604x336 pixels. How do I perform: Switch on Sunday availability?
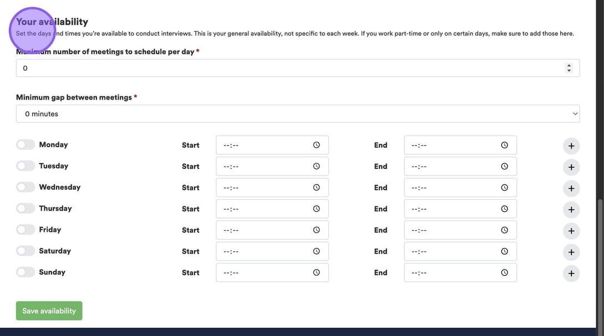click(26, 272)
